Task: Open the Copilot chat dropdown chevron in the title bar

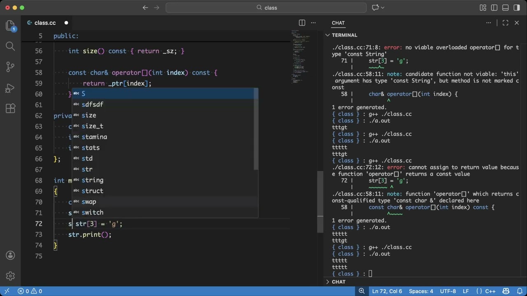Action: coord(383,7)
